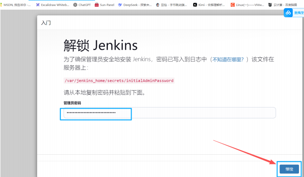Open the Kimi bookmark
Image resolution: width=304 pixels, height=177 pixels.
pos(209,5)
